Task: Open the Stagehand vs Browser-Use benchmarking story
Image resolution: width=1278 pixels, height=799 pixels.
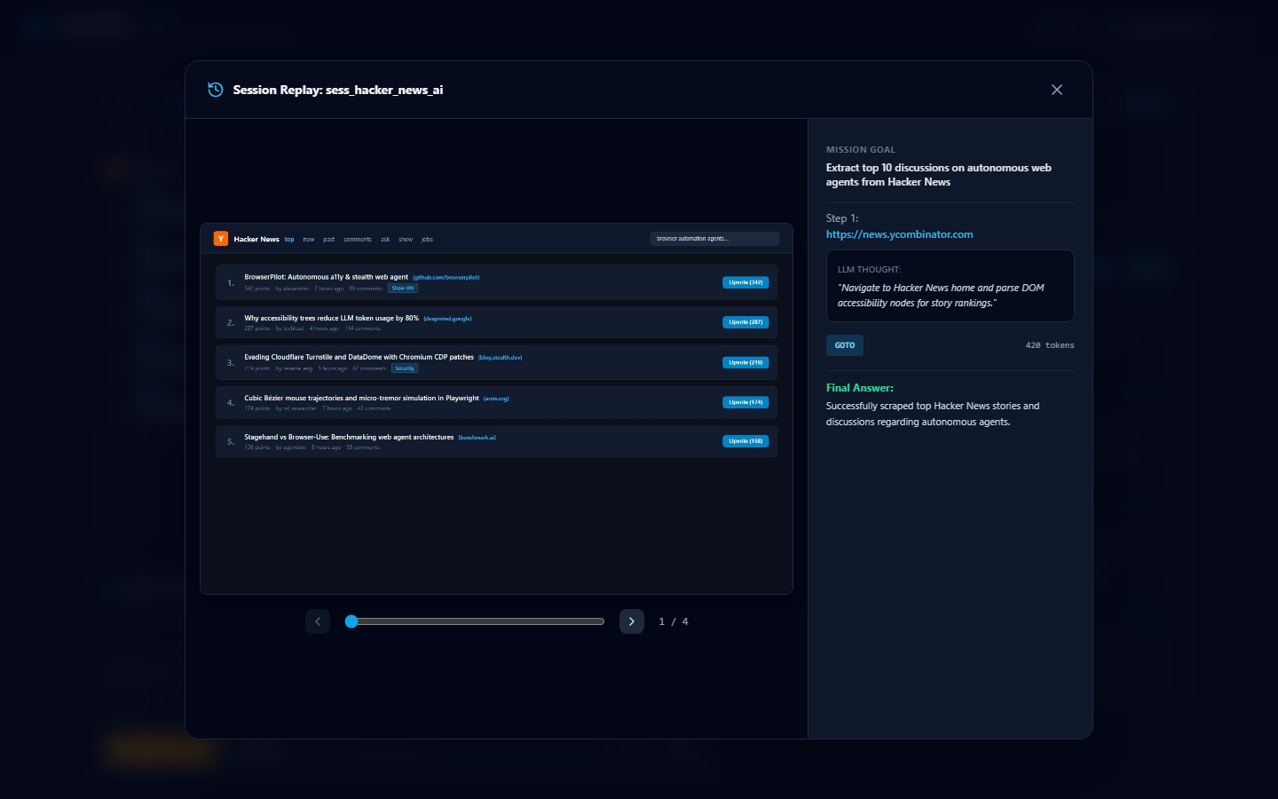Action: [x=349, y=437]
